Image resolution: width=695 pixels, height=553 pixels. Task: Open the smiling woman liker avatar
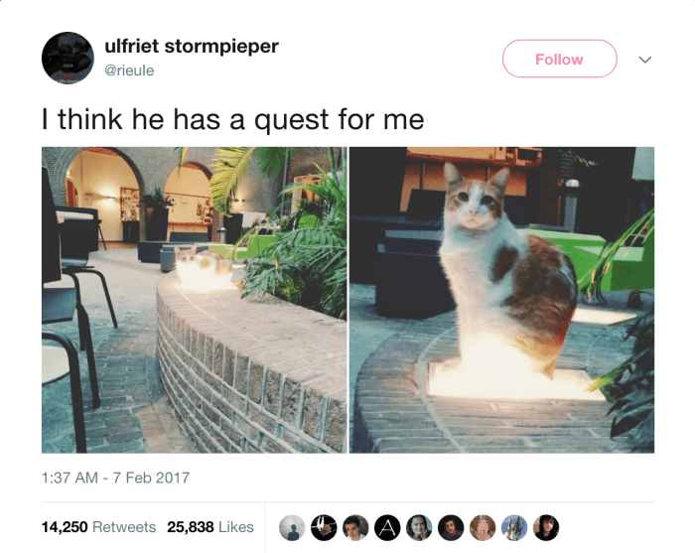pos(419,527)
